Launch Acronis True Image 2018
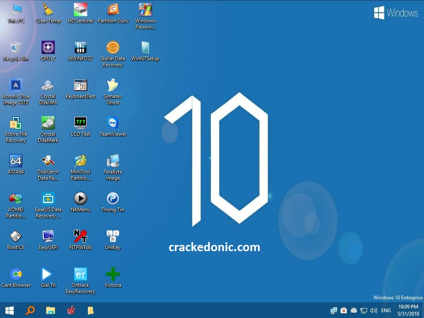Viewport: 424px width, 318px height. point(16,92)
